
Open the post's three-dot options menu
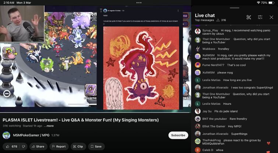click(x=178, y=11)
